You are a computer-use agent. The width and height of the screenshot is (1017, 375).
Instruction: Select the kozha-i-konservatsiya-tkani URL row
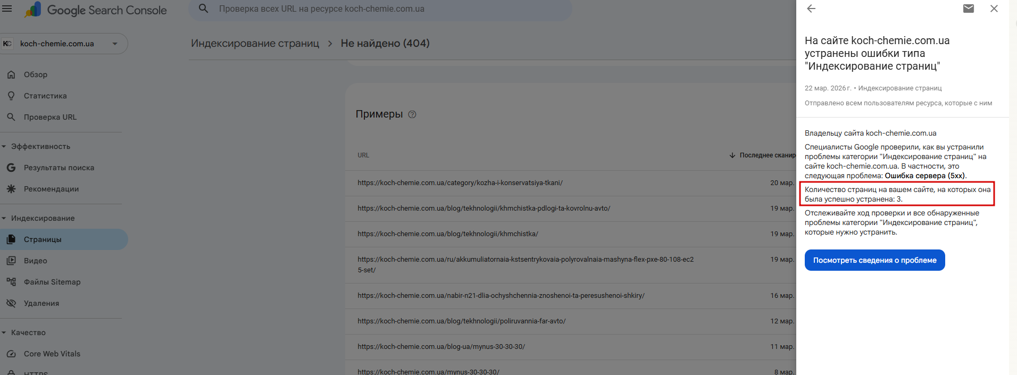[x=571, y=183]
